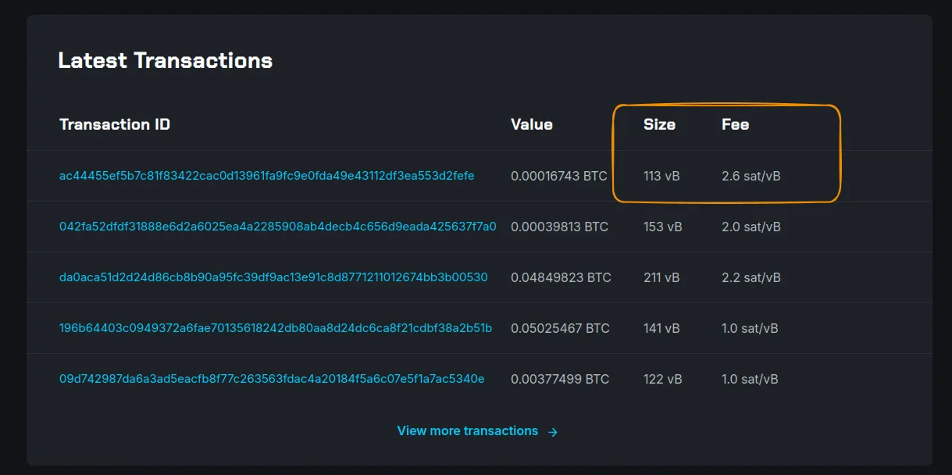The image size is (952, 475).
Task: Select the value 0.00016743 BTC
Action: [x=560, y=176]
